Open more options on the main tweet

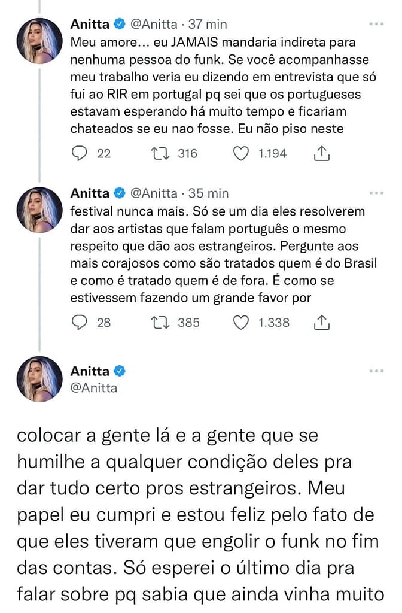coord(376,371)
